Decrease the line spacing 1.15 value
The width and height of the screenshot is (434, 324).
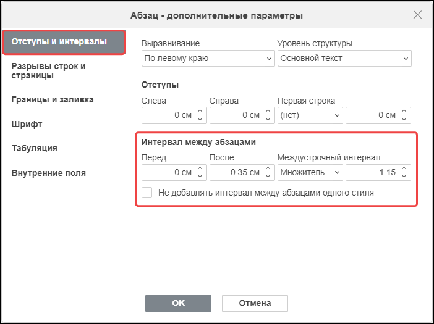pyautogui.click(x=404, y=177)
